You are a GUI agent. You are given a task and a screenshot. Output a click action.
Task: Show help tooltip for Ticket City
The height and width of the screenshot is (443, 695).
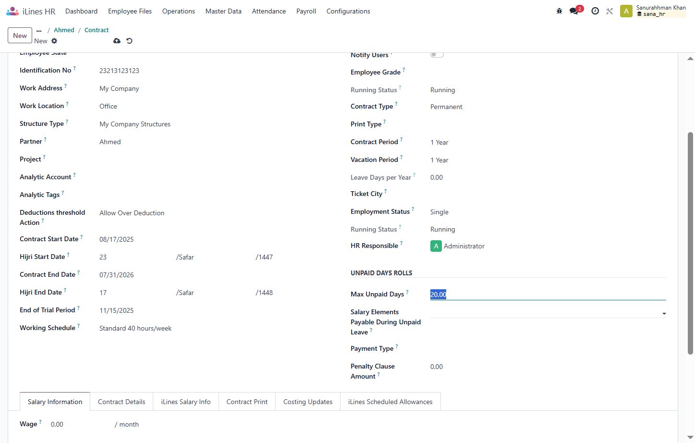coord(386,191)
